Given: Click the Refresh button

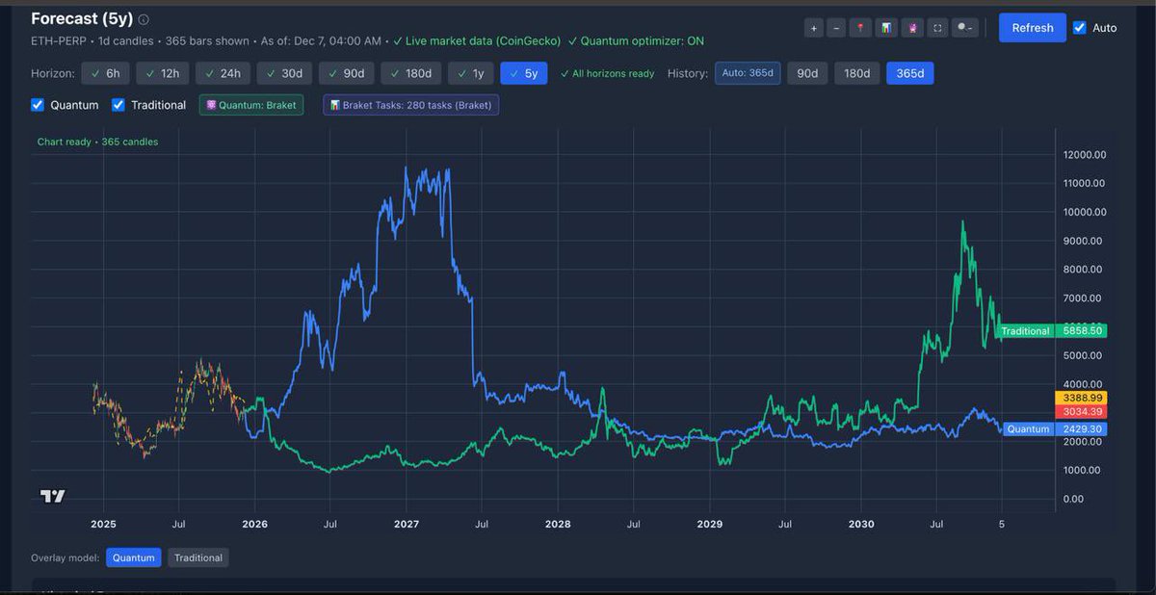Looking at the screenshot, I should tap(1033, 28).
